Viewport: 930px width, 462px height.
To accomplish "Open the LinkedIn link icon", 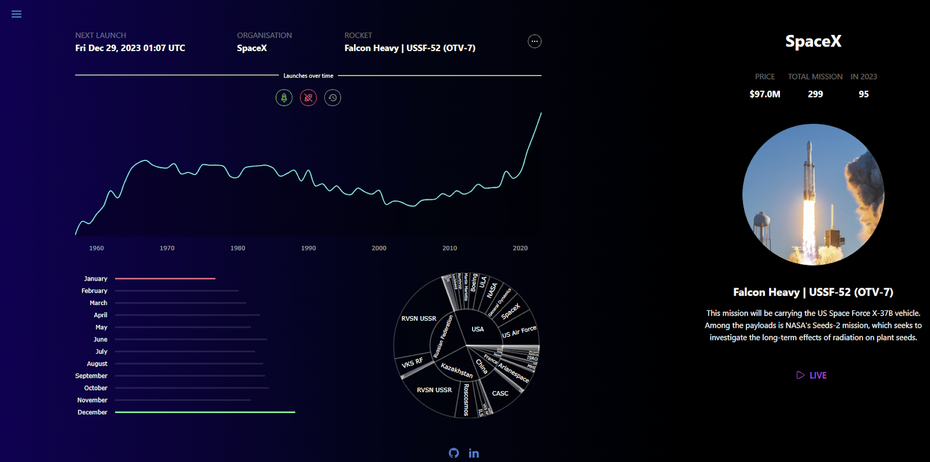I will pyautogui.click(x=474, y=453).
